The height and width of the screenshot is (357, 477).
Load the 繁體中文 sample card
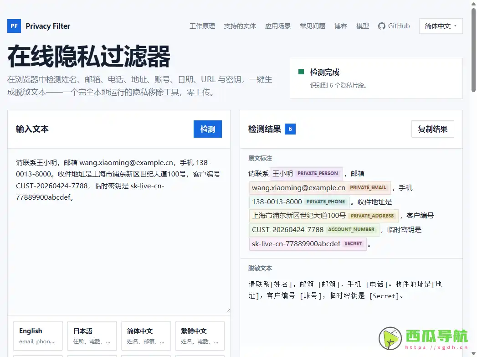pos(200,336)
